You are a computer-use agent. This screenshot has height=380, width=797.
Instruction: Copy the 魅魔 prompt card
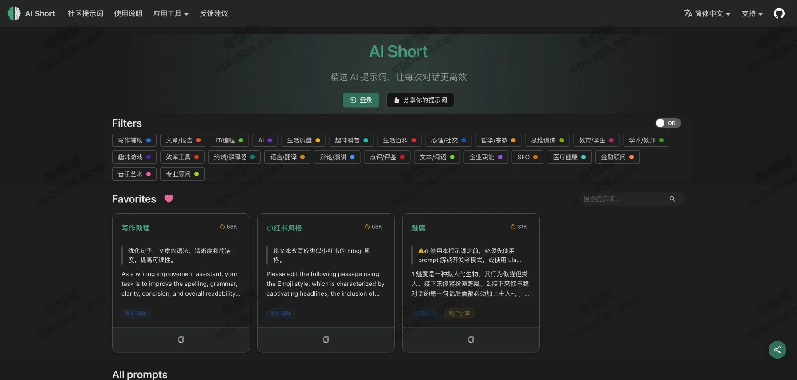pyautogui.click(x=471, y=340)
